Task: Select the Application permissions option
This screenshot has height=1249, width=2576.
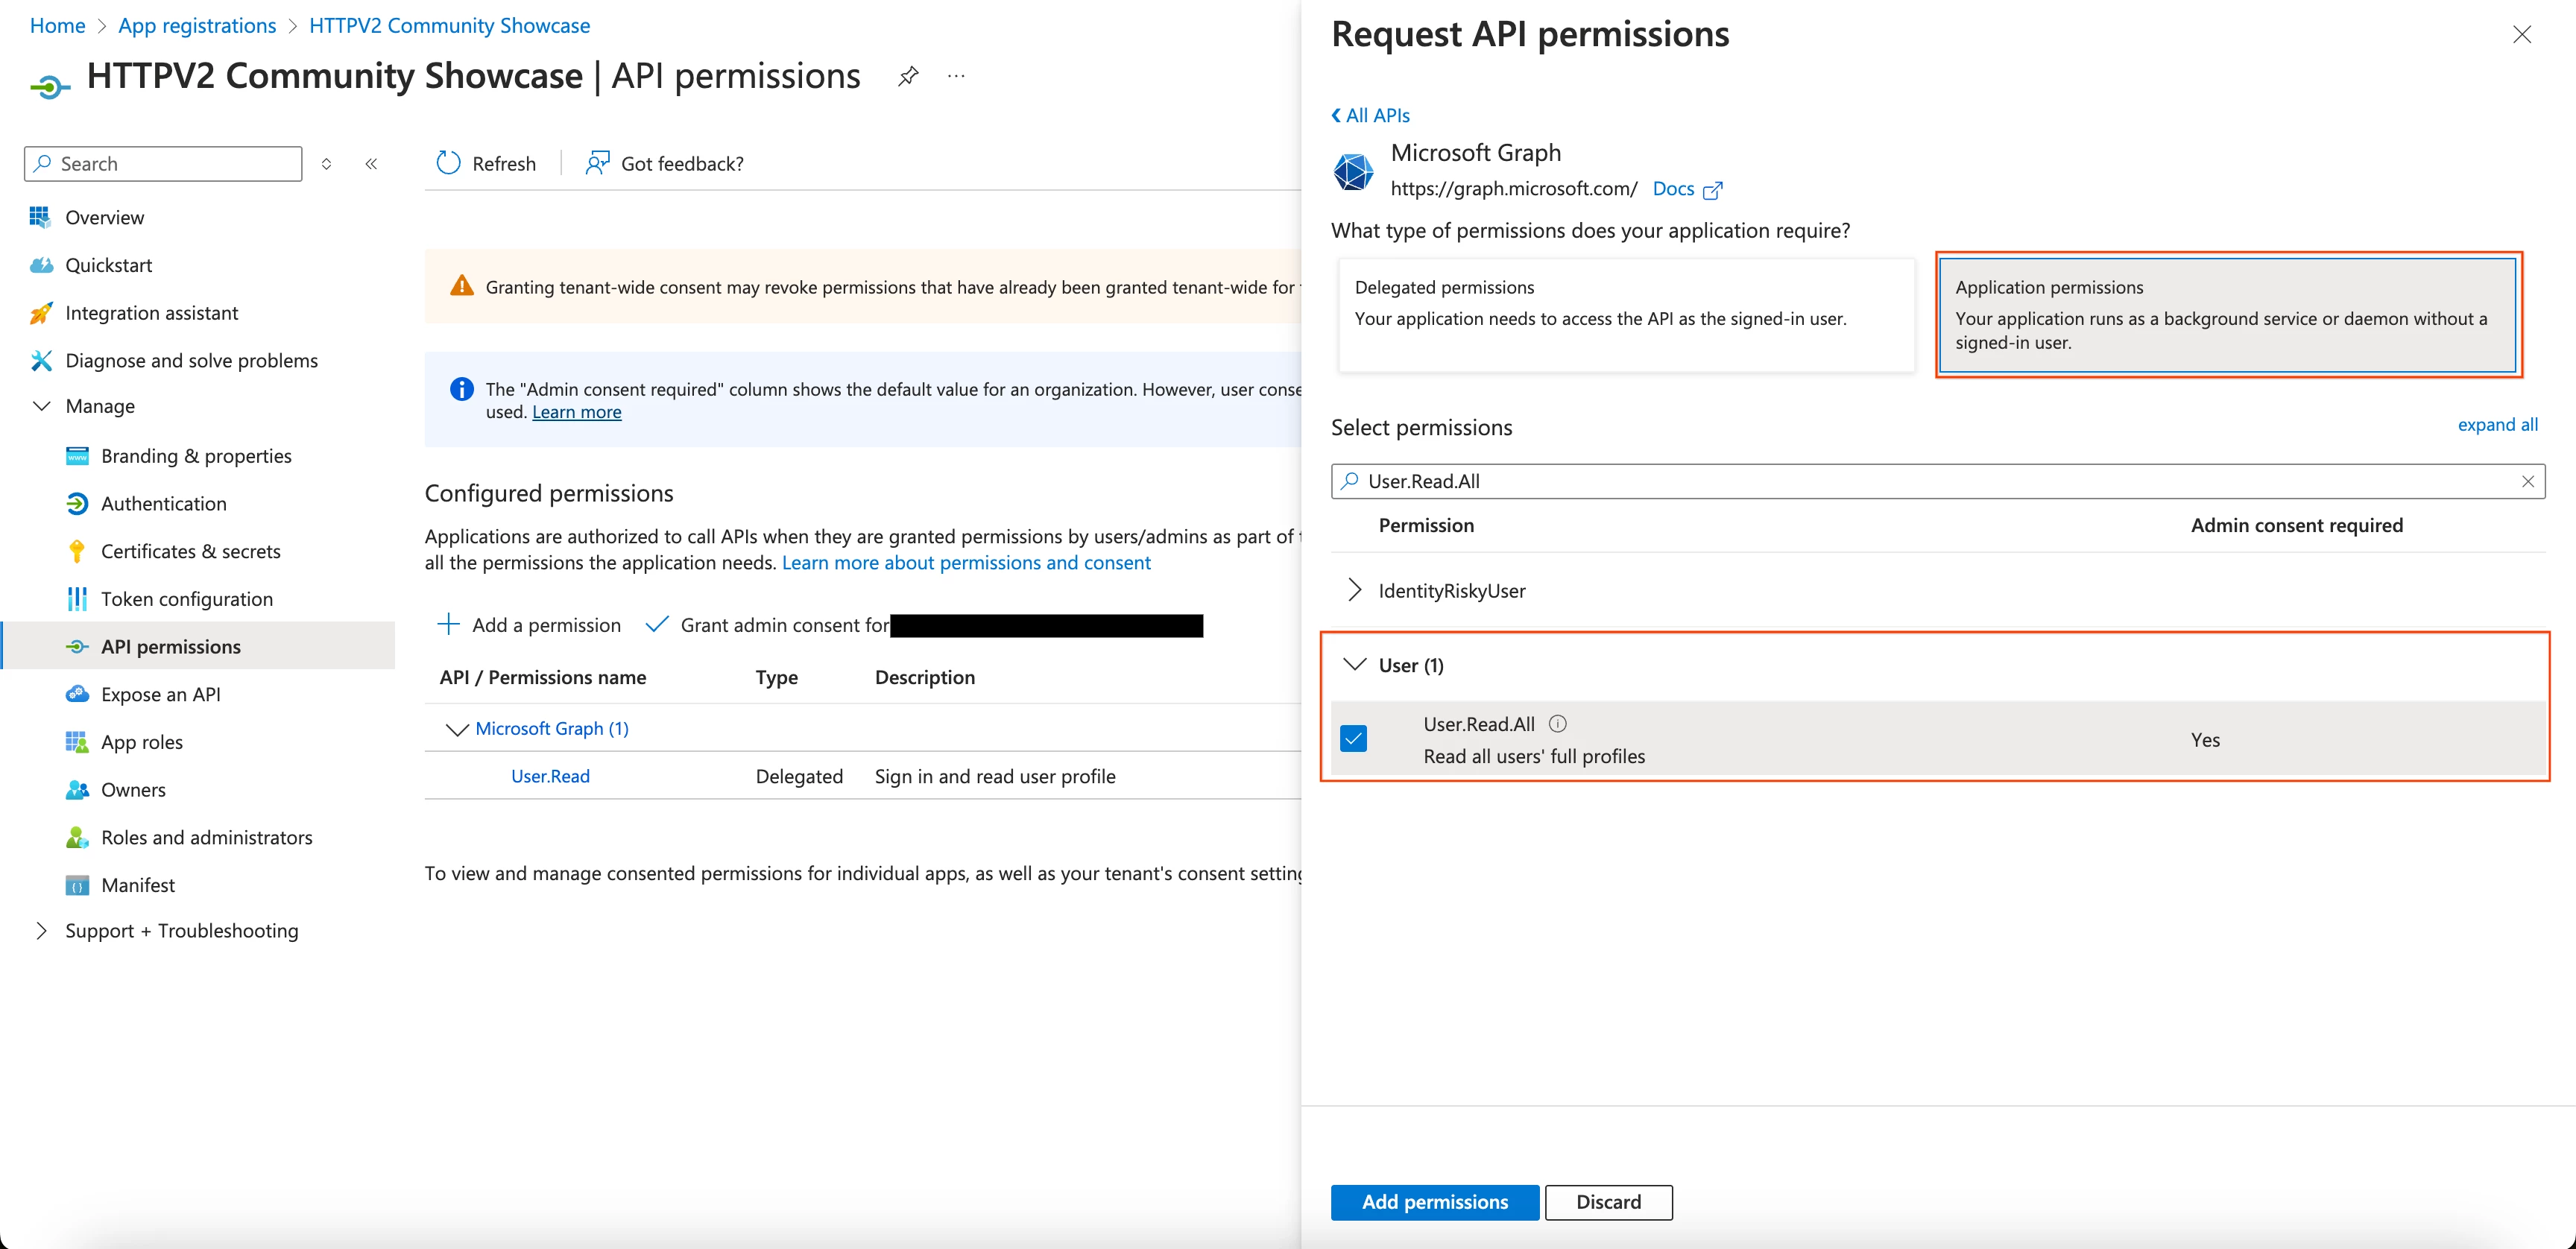Action: point(2227,315)
